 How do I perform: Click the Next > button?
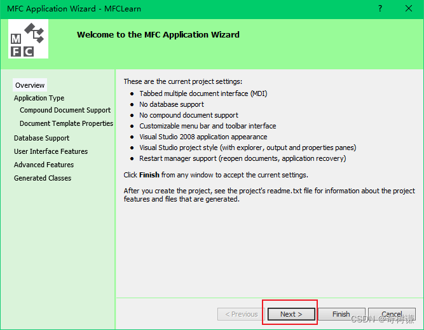pos(291,314)
